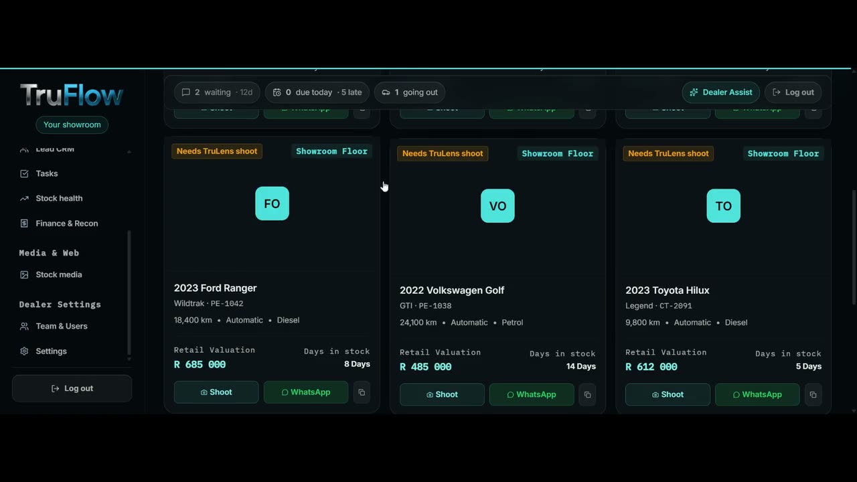Viewport: 857px width, 482px height.
Task: Click Needs TruLens shoot badge on Toyota Hilux
Action: 668,153
